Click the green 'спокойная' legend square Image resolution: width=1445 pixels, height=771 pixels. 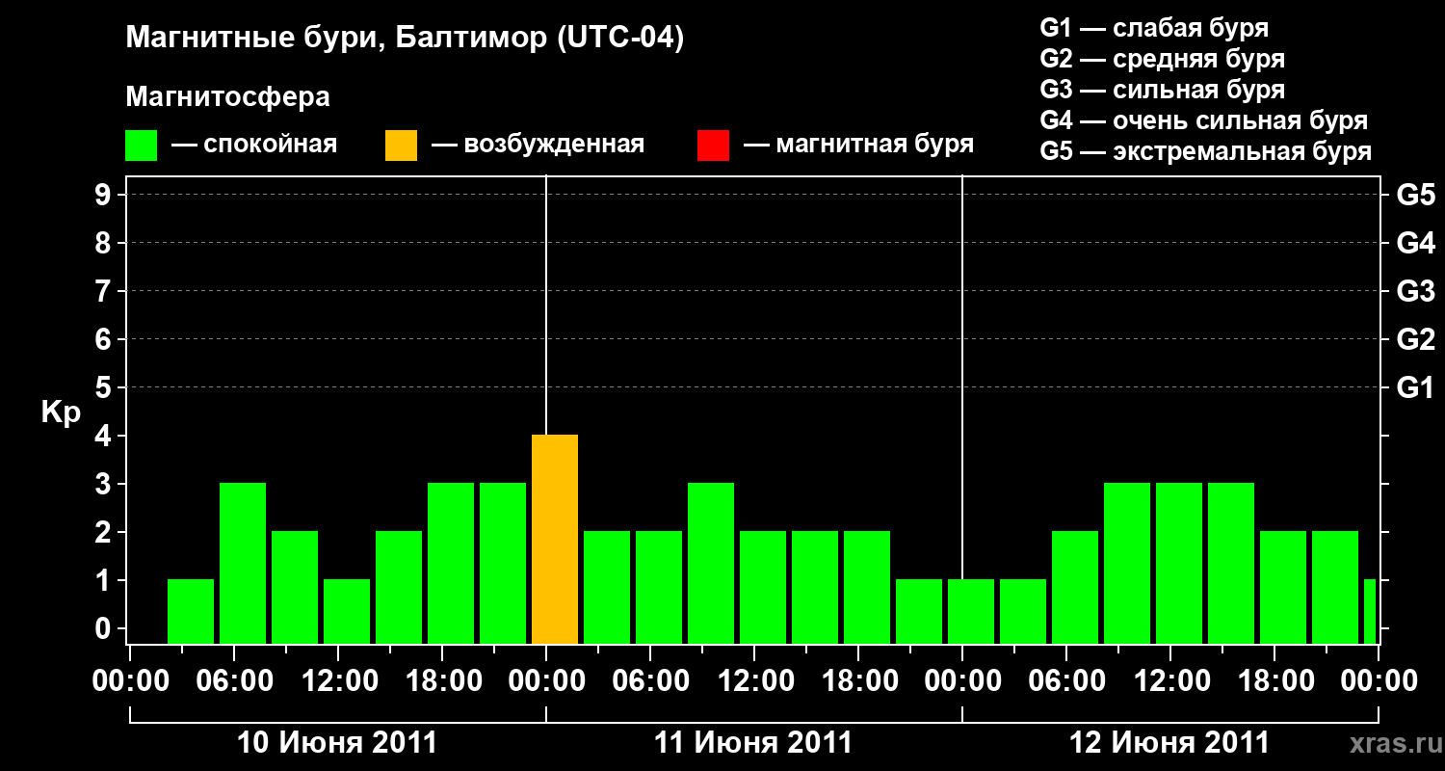coord(142,146)
